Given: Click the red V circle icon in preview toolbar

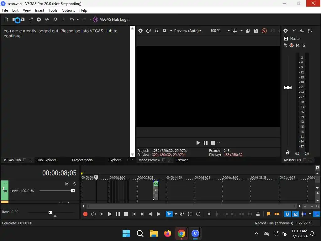Looking at the screenshot, I should click(x=264, y=31).
